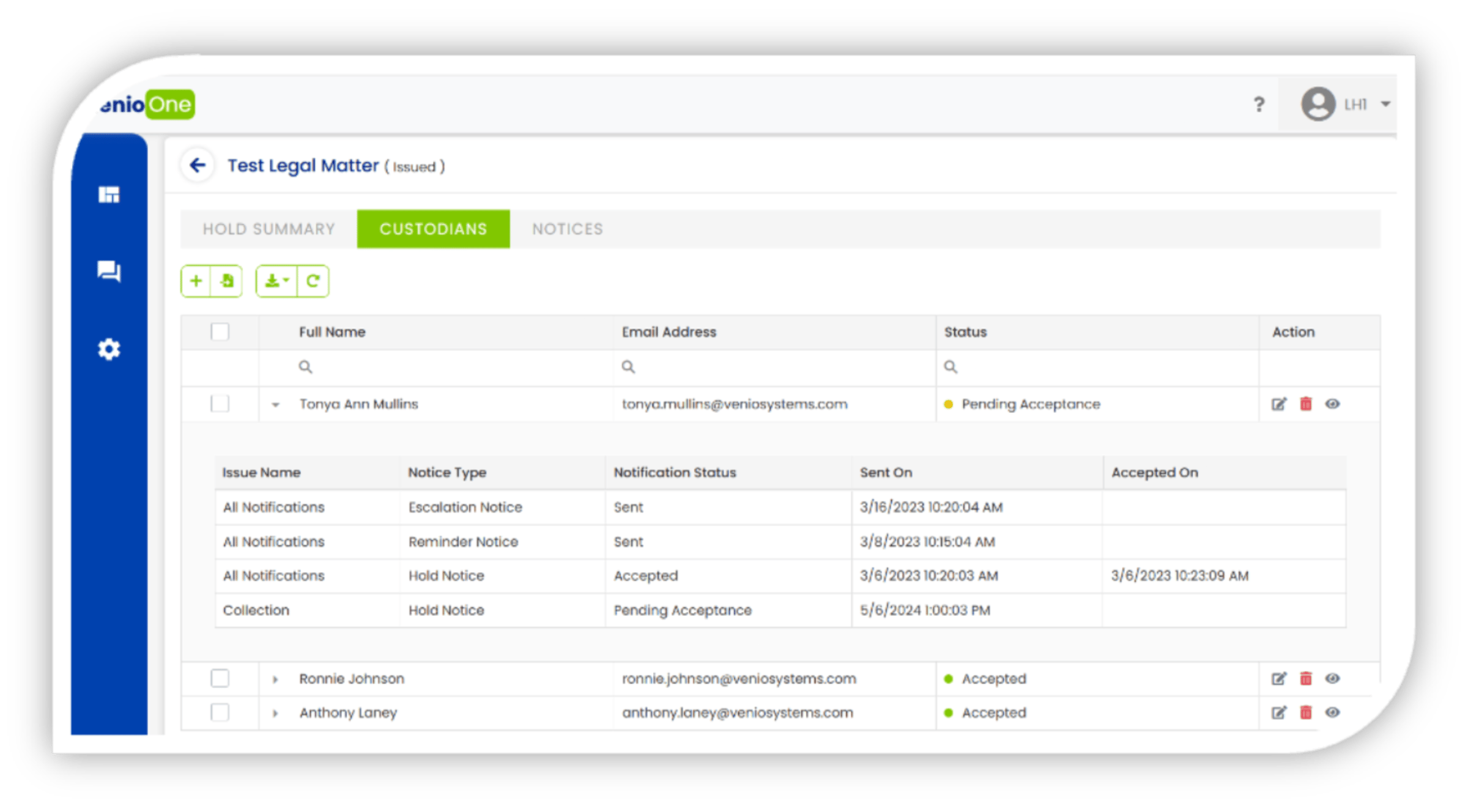Collapse the Tonya Ann Mullins row

276,405
